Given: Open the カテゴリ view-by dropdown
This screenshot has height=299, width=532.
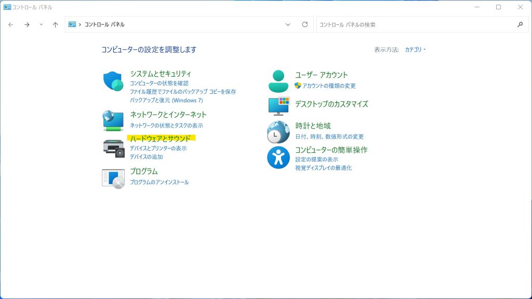Looking at the screenshot, I should [x=415, y=50].
